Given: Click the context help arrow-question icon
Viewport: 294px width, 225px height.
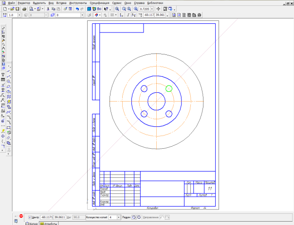Looking at the screenshot, I should [x=106, y=9].
